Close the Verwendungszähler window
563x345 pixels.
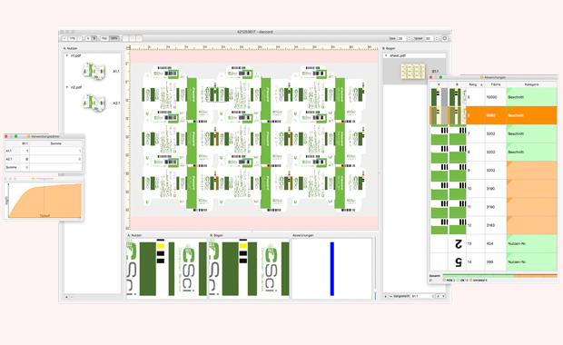[x=5, y=136]
